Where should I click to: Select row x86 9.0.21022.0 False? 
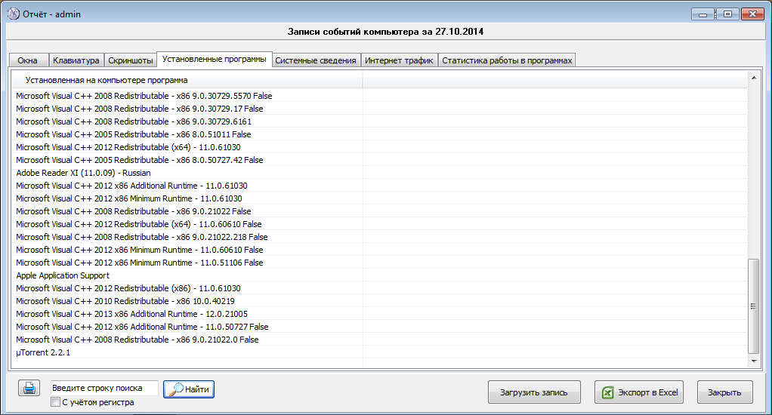coord(379,340)
